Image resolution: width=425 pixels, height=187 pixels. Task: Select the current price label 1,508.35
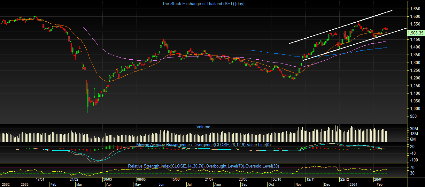pos(416,33)
